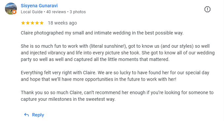Click the paragraph starting "Claire photographed my small"
224x121 pixels.
102,33
